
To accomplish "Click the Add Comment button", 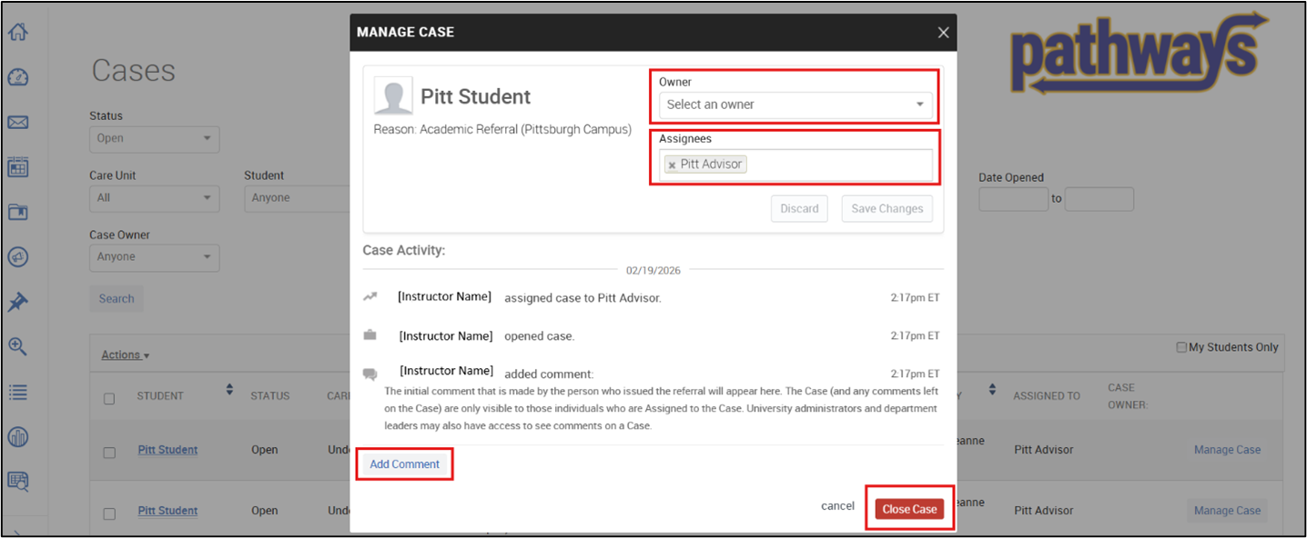I will [x=404, y=464].
